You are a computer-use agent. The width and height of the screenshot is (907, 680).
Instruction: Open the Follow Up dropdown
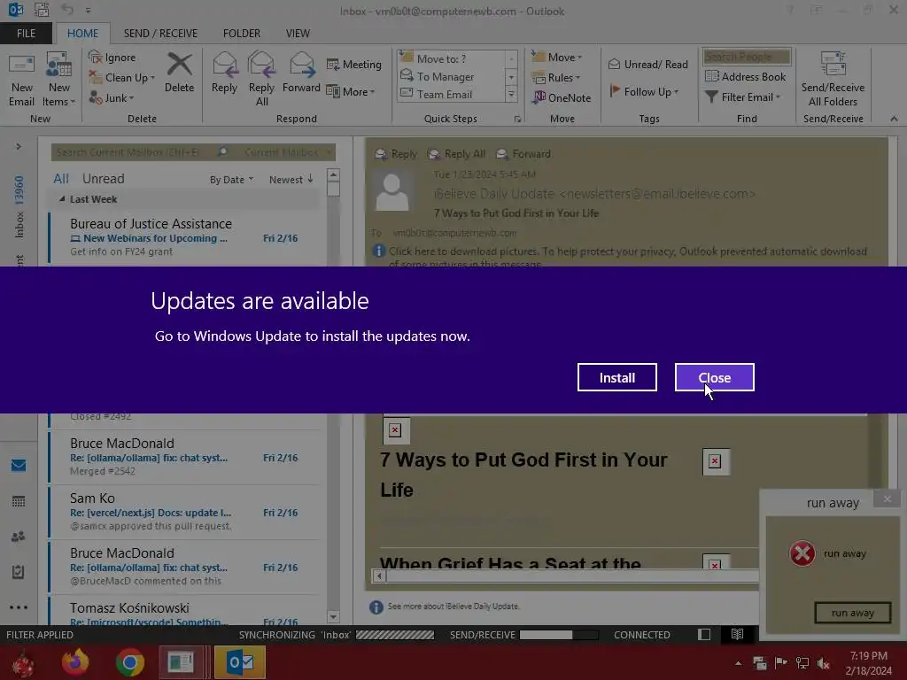[x=644, y=91]
